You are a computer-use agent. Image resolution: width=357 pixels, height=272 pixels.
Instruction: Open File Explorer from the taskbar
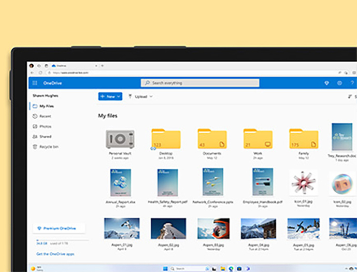coord(223,269)
